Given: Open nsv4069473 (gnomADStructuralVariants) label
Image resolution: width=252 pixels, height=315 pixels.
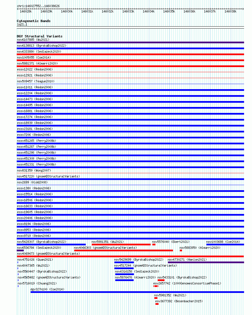Looking at the screenshot, I should (x=48, y=254).
